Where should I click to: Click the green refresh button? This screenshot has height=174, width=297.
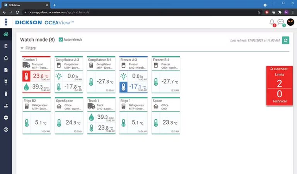285,40
